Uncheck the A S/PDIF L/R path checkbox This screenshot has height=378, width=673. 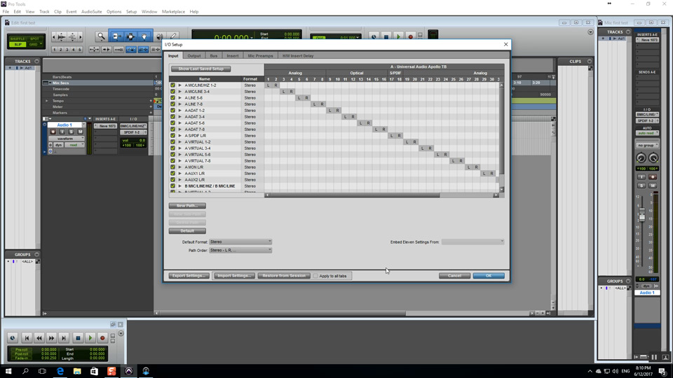[173, 136]
